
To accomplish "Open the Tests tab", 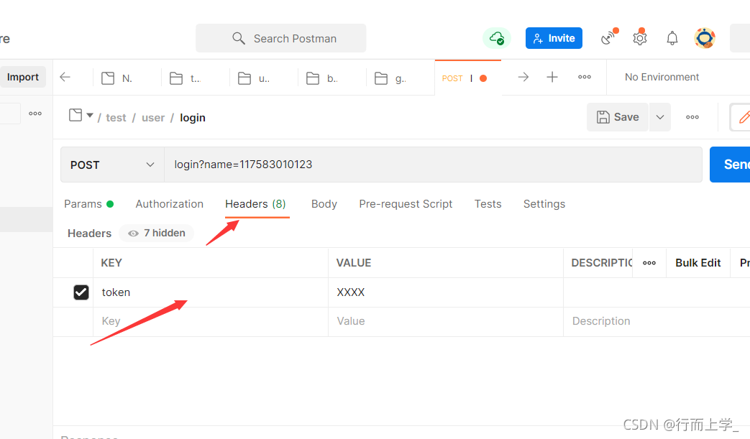I will (488, 204).
